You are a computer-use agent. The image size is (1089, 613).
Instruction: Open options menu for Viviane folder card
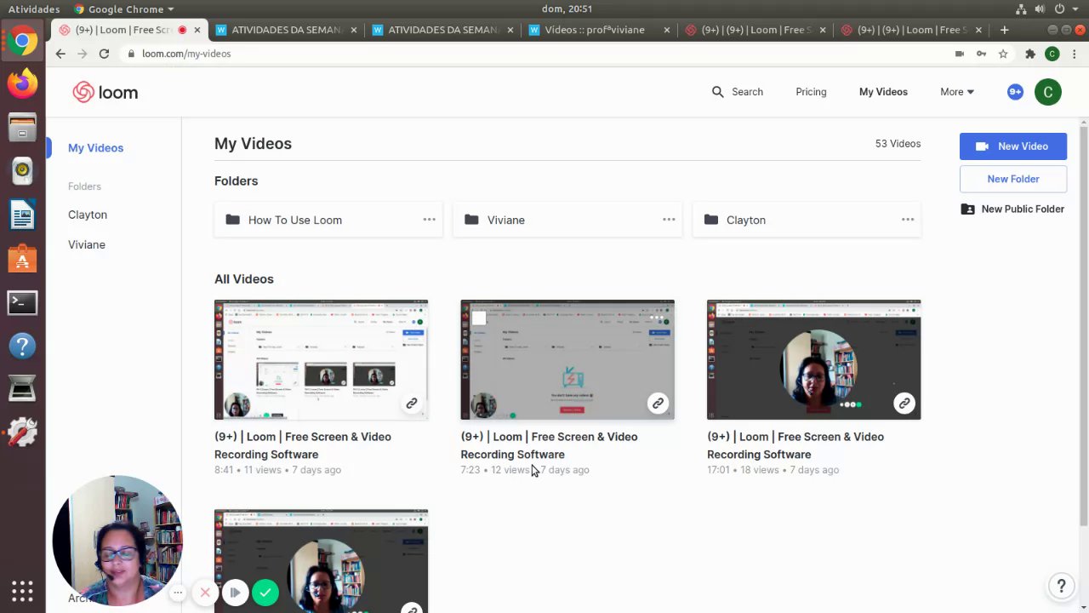tap(669, 220)
